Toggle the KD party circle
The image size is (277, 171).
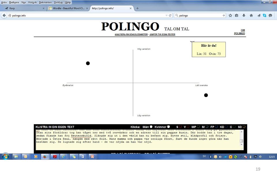click(226, 127)
